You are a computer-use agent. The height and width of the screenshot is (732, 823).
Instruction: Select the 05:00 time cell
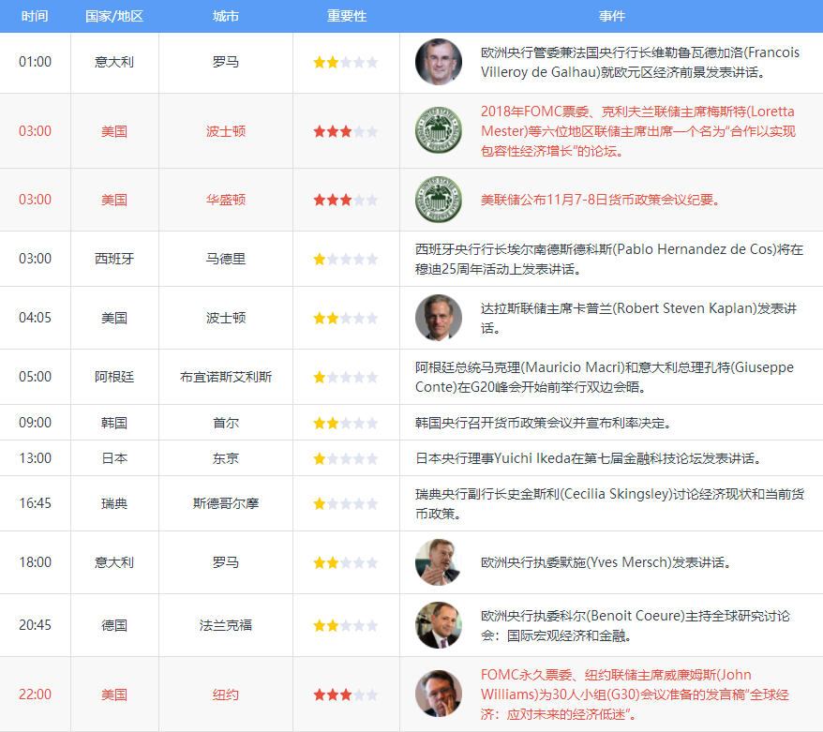[36, 377]
